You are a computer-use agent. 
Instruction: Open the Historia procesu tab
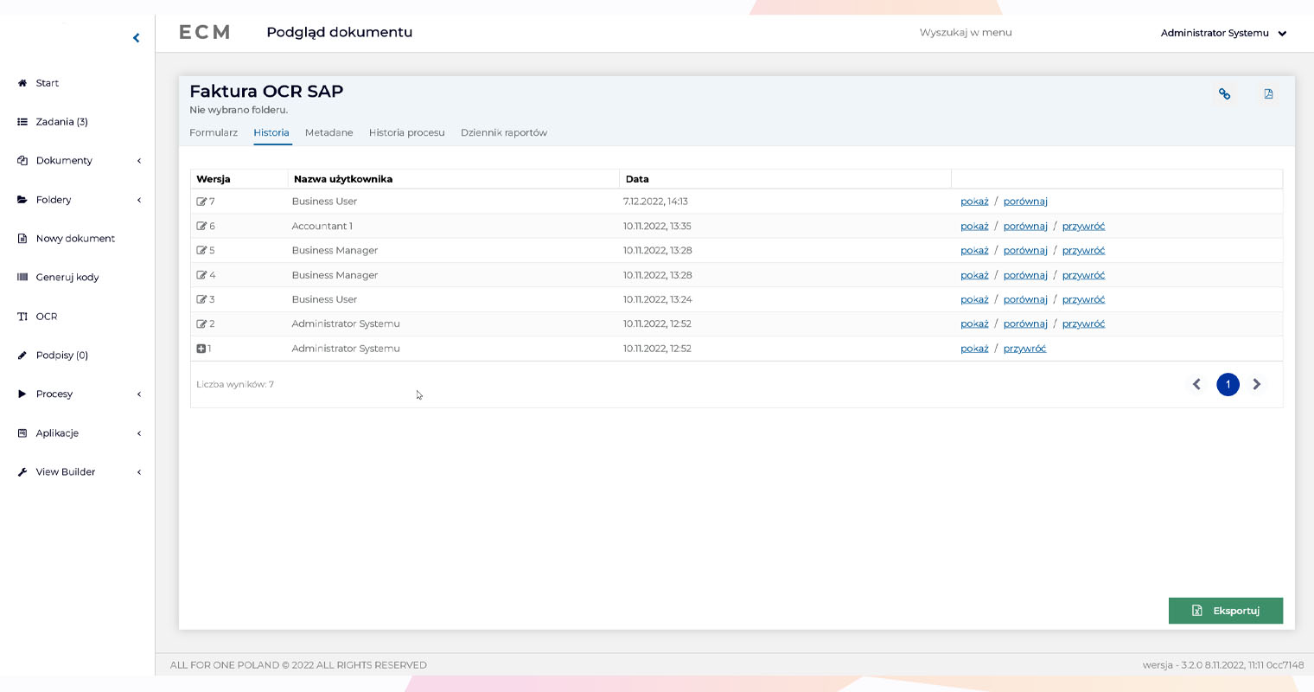click(x=406, y=133)
